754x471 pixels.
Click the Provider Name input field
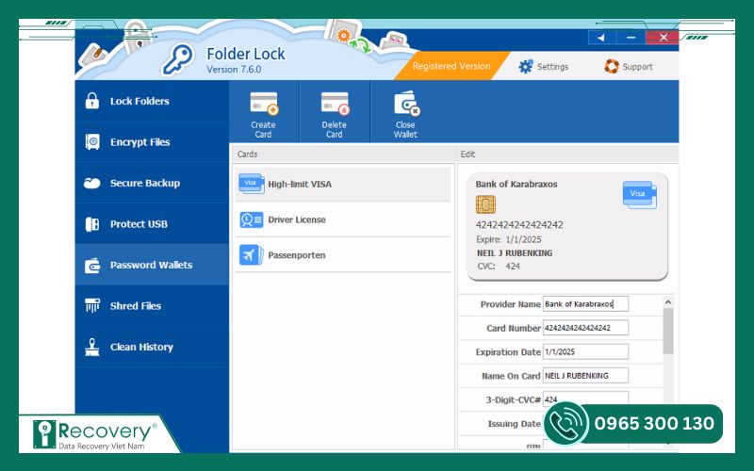click(x=585, y=303)
